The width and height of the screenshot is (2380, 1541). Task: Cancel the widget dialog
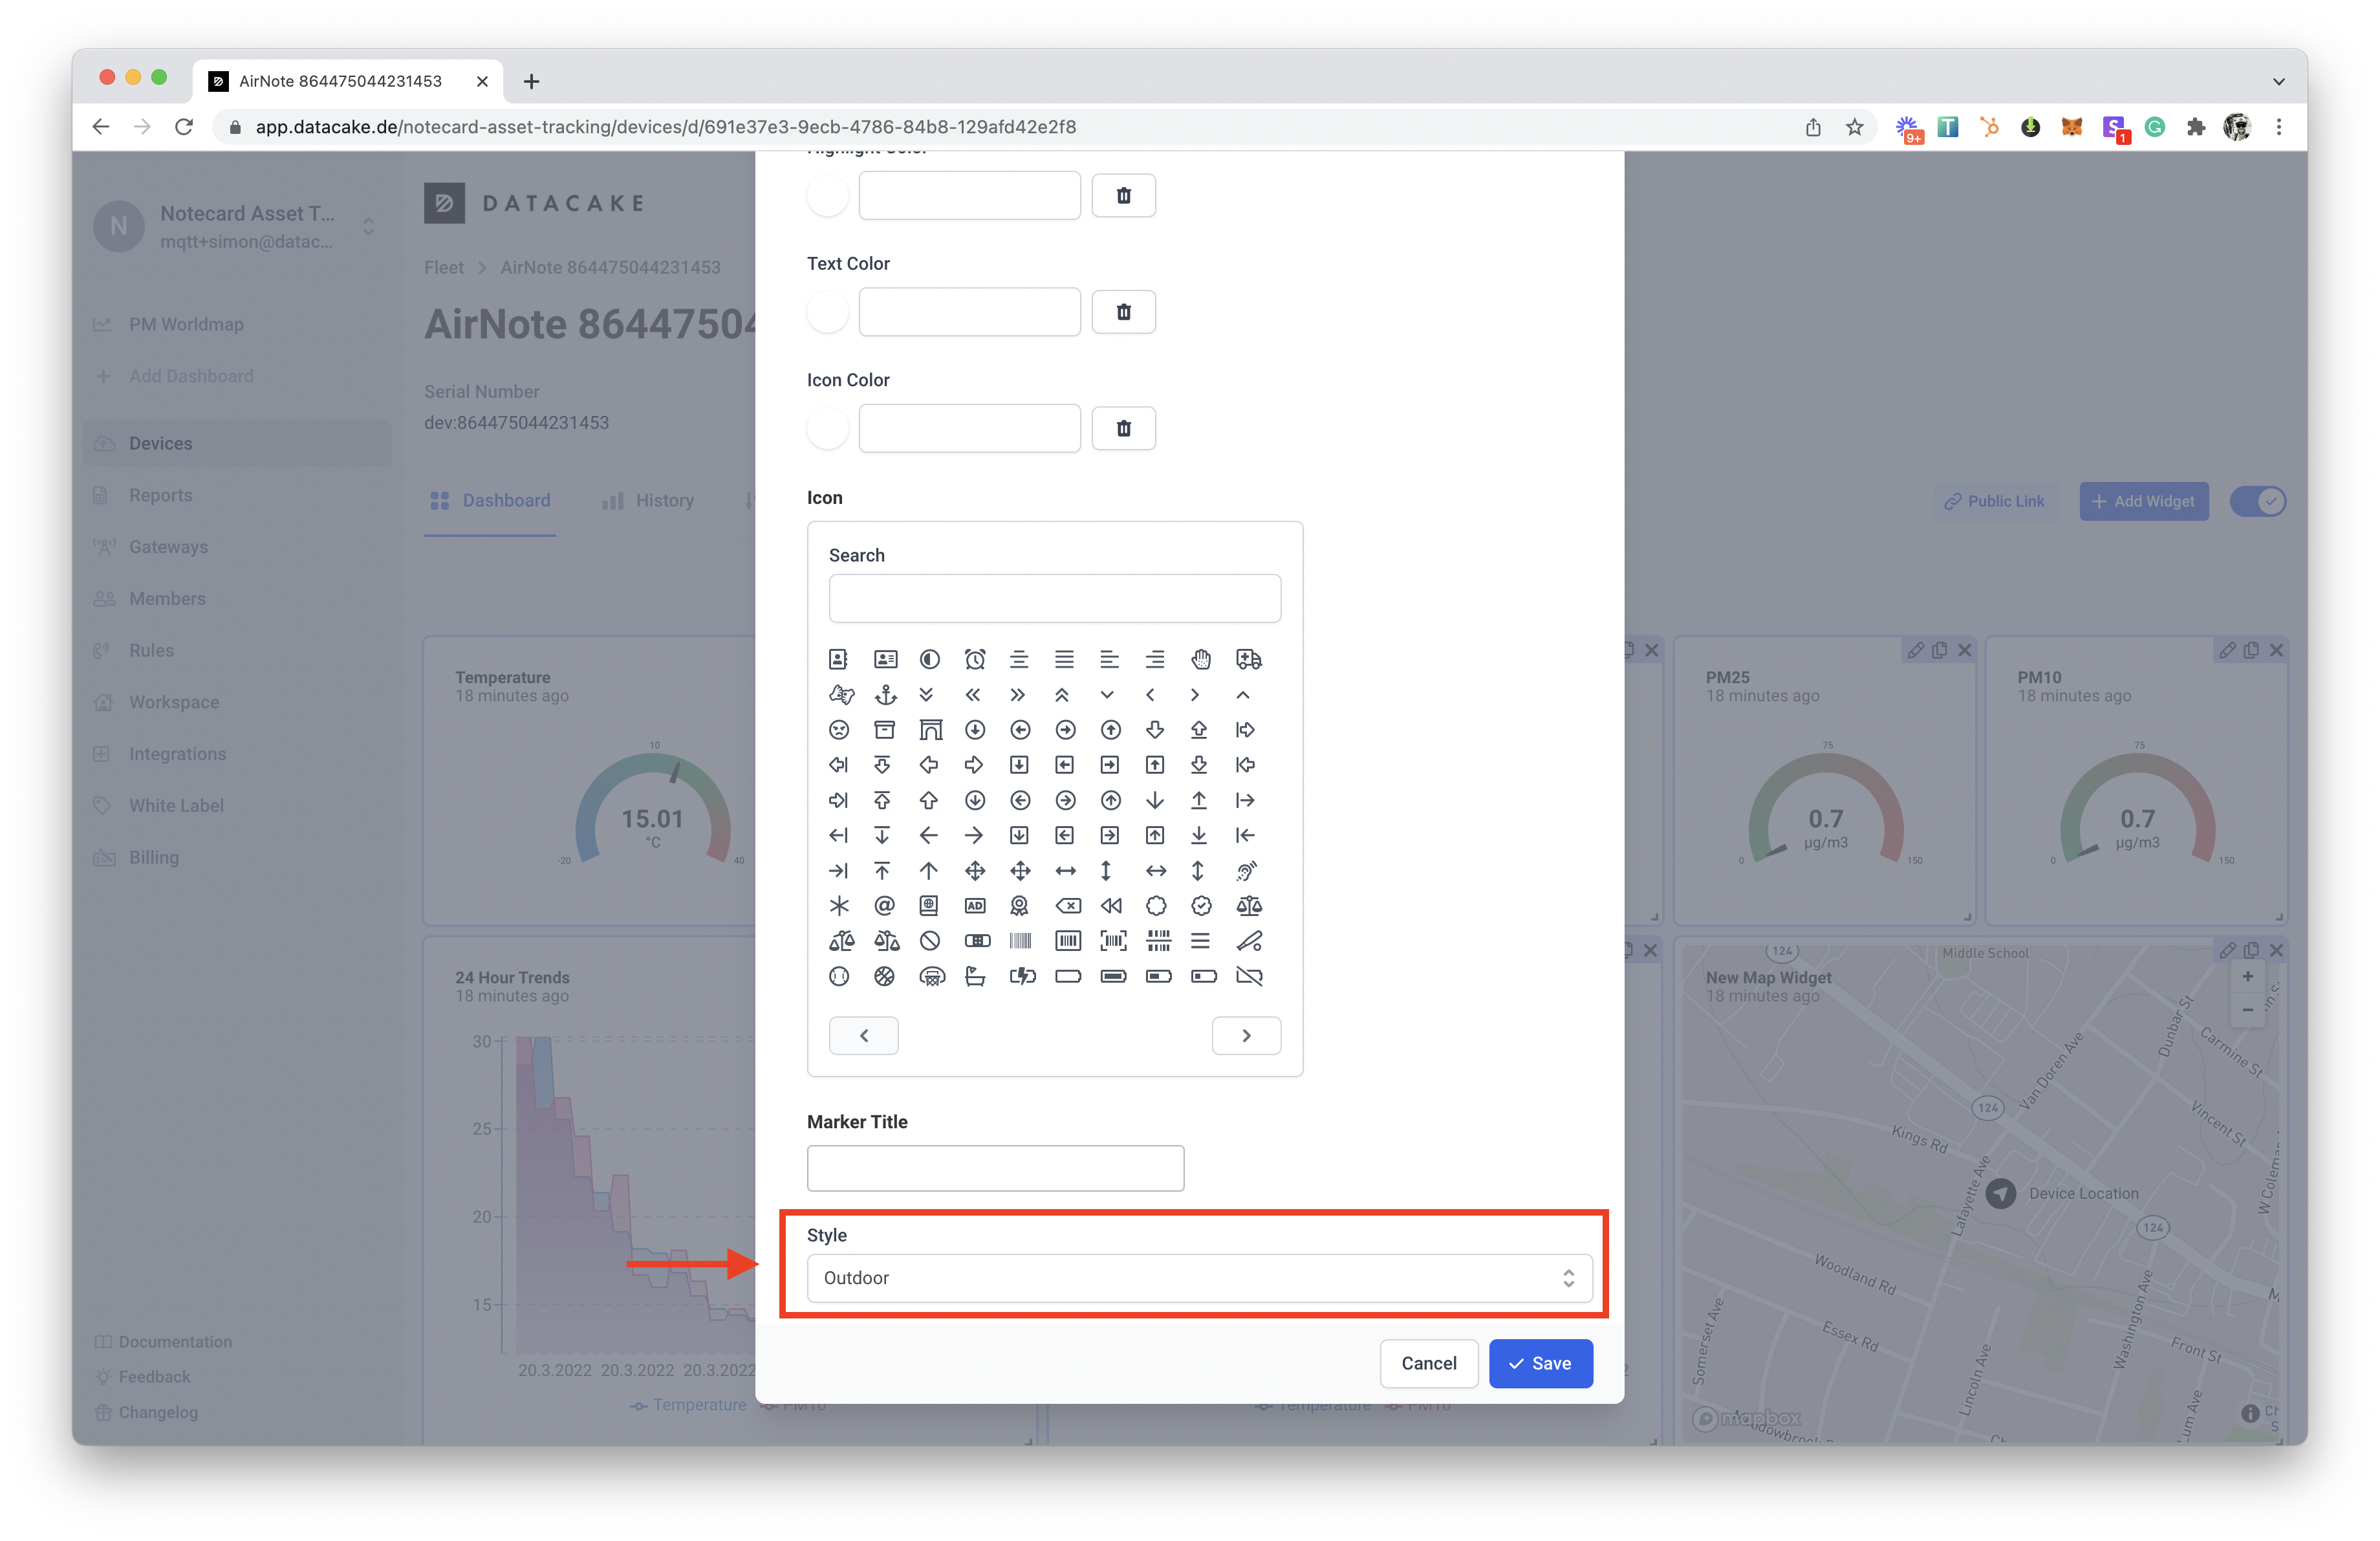tap(1428, 1363)
